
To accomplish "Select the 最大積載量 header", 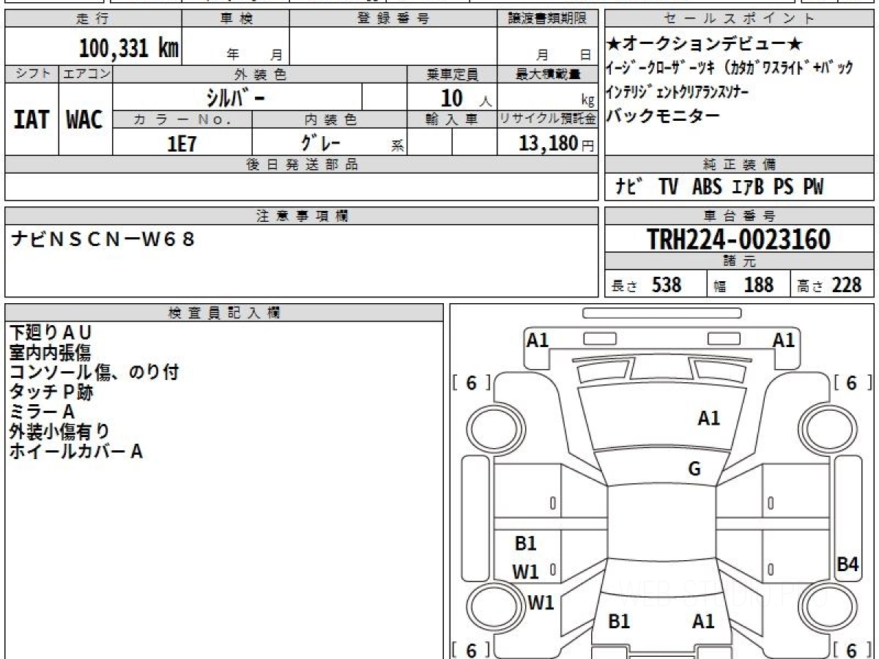I will [x=546, y=74].
